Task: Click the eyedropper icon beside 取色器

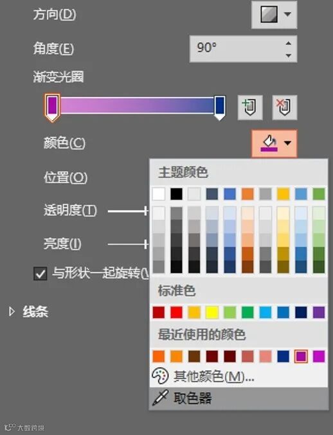Action: pyautogui.click(x=161, y=398)
